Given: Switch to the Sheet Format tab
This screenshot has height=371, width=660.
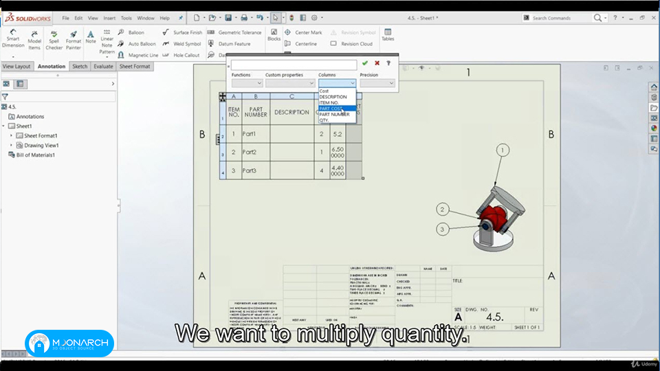Looking at the screenshot, I should [x=135, y=67].
